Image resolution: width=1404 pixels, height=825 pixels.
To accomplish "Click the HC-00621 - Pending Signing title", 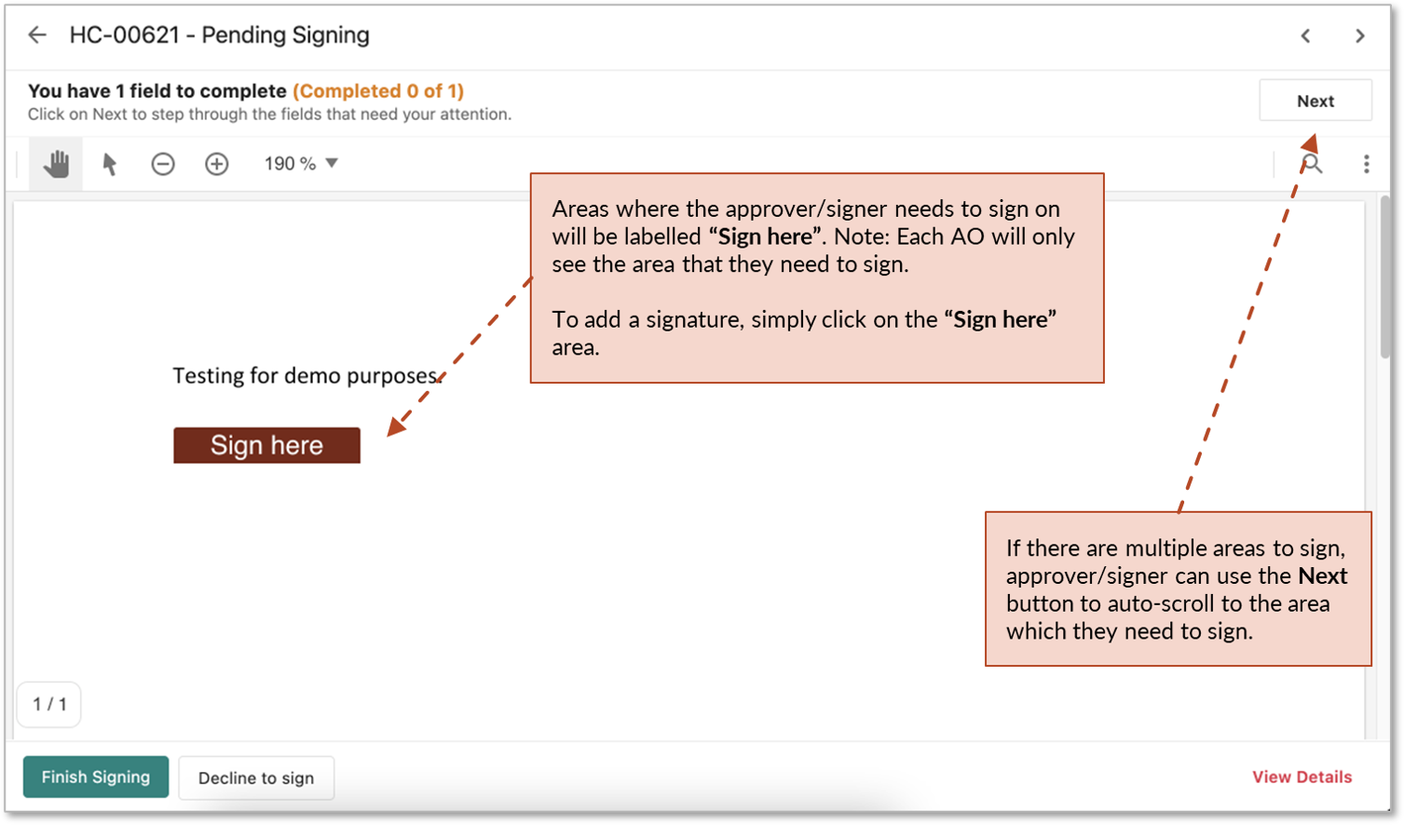I will [x=220, y=35].
